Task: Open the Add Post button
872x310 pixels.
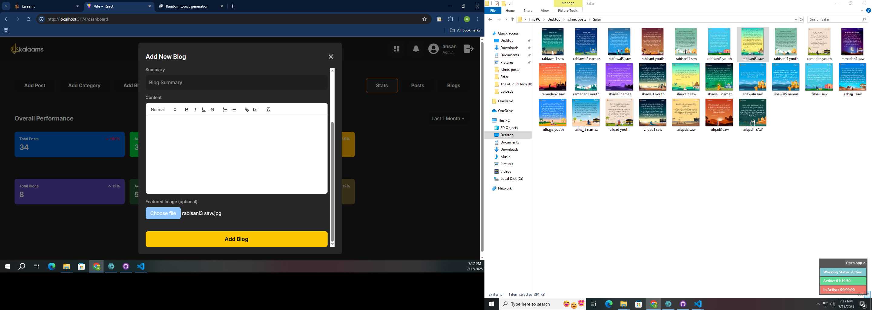Action: coord(35,86)
